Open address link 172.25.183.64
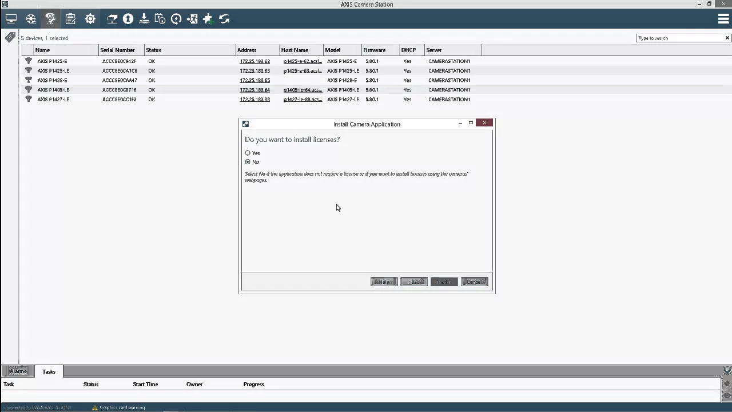Screen dimensions: 732x412 tap(254, 90)
